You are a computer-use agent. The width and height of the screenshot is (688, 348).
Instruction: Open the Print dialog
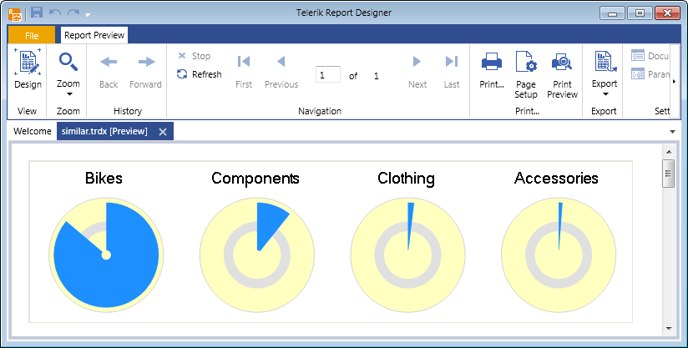(x=492, y=71)
